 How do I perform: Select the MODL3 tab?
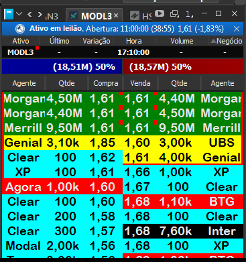point(94,16)
